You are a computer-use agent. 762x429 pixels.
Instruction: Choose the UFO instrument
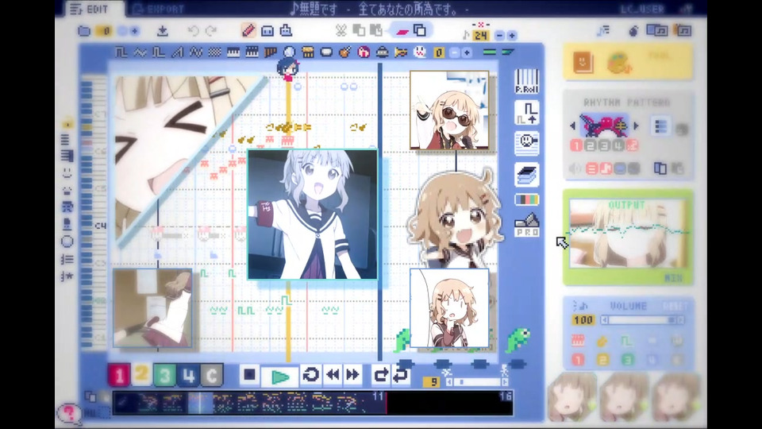click(x=382, y=52)
